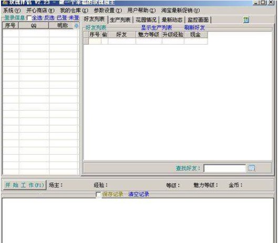Enable the 保存记录 checkbox
Viewport: 278px width, 243px height.
(x=98, y=194)
